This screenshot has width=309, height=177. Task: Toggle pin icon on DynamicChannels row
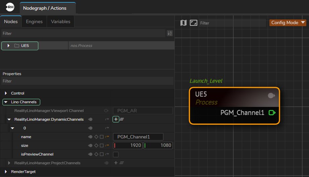tap(90, 119)
